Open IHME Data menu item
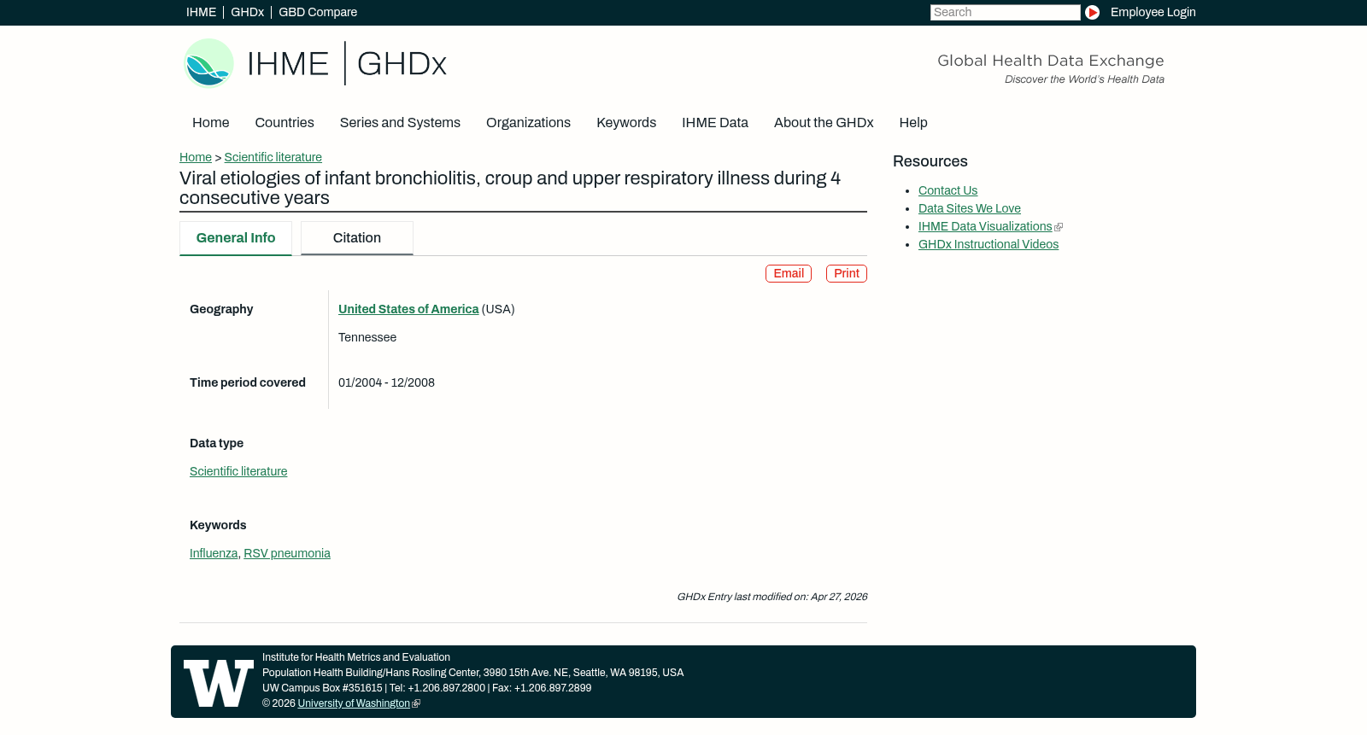 tap(715, 123)
